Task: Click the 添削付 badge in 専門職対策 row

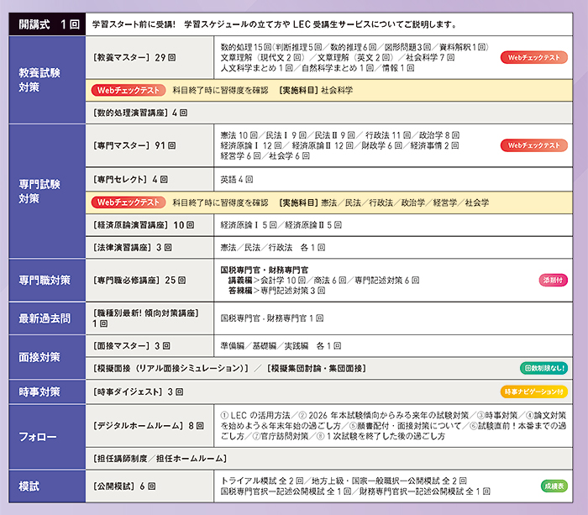Action: [x=554, y=280]
